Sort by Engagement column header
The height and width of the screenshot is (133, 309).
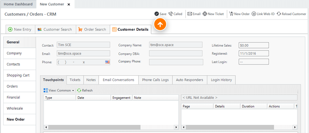[x=122, y=97]
